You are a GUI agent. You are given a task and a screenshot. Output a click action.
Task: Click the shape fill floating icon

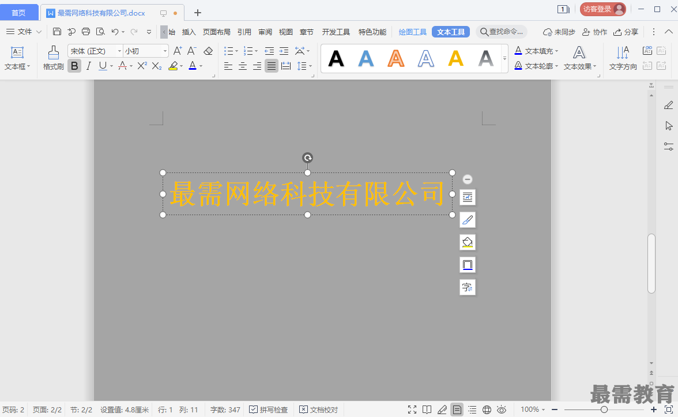point(468,242)
